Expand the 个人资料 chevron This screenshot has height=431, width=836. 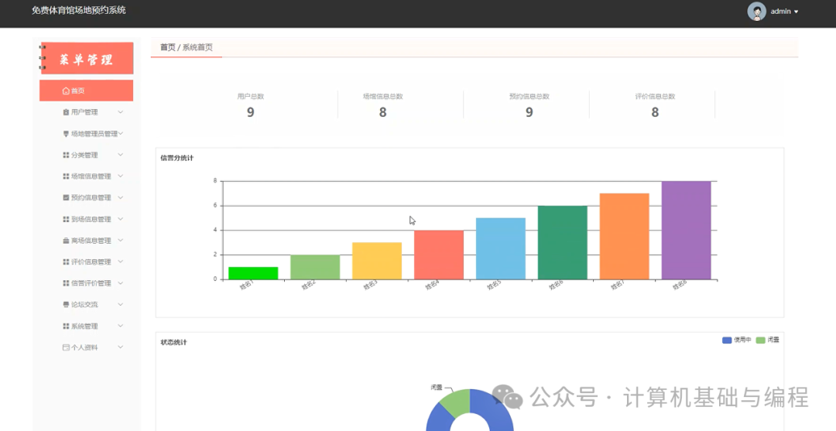121,347
